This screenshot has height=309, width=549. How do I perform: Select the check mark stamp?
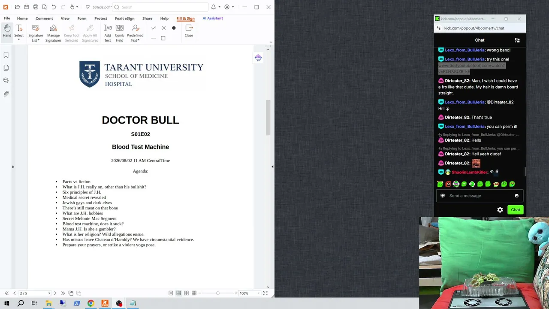click(x=154, y=28)
